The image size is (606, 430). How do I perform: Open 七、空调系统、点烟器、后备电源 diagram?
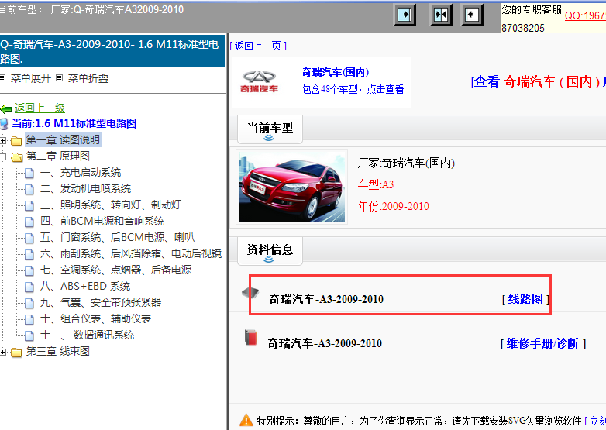pyautogui.click(x=116, y=270)
